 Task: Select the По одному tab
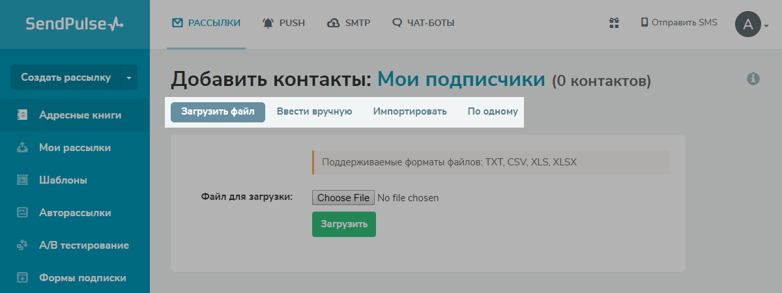[x=493, y=111]
